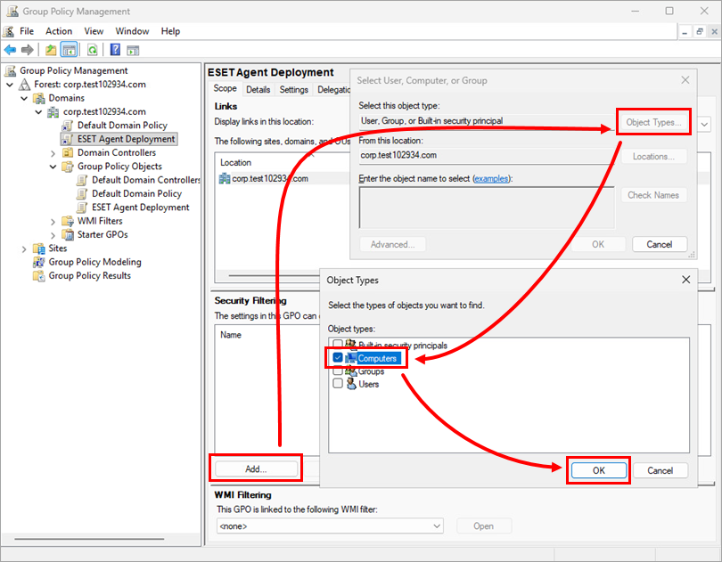Open the Action menu
This screenshot has height=562, width=722.
coord(59,31)
